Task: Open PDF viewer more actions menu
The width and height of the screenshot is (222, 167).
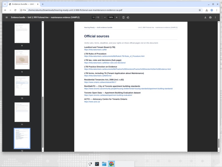Action: tap(215, 17)
